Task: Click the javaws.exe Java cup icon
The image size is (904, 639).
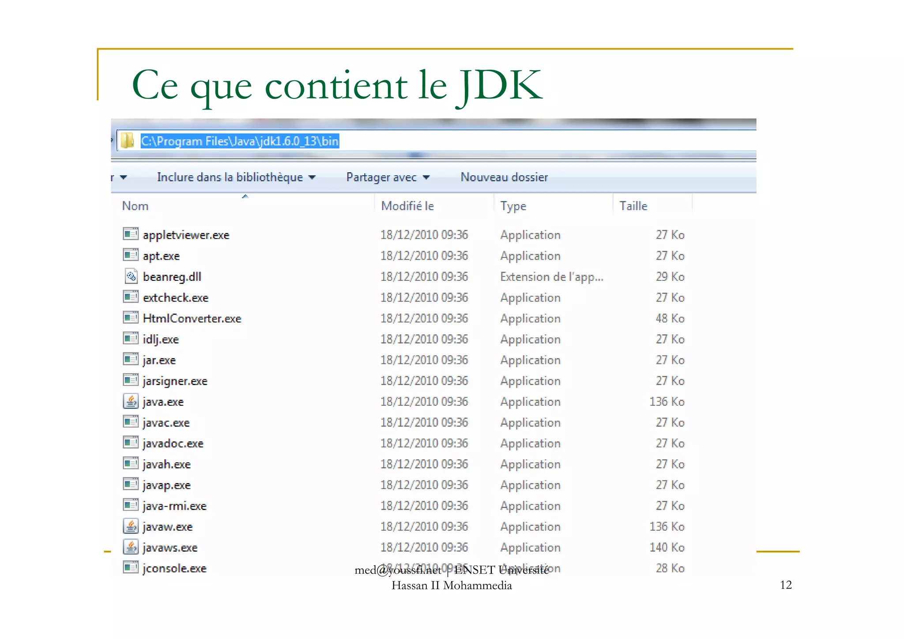Action: [131, 547]
